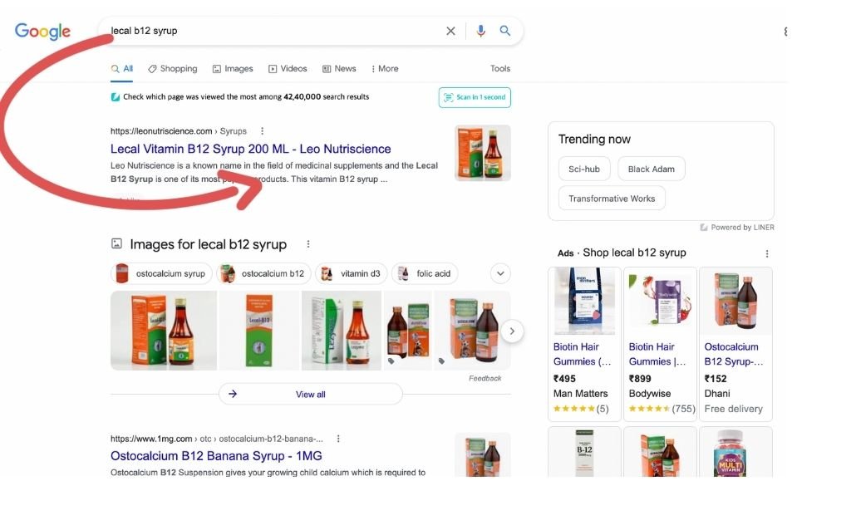Switch to the Shopping tab
851x530 pixels.
click(173, 69)
